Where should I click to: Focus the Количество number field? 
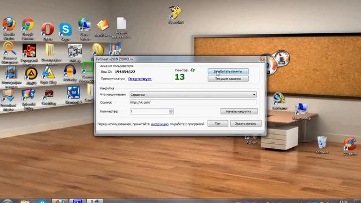point(149,112)
